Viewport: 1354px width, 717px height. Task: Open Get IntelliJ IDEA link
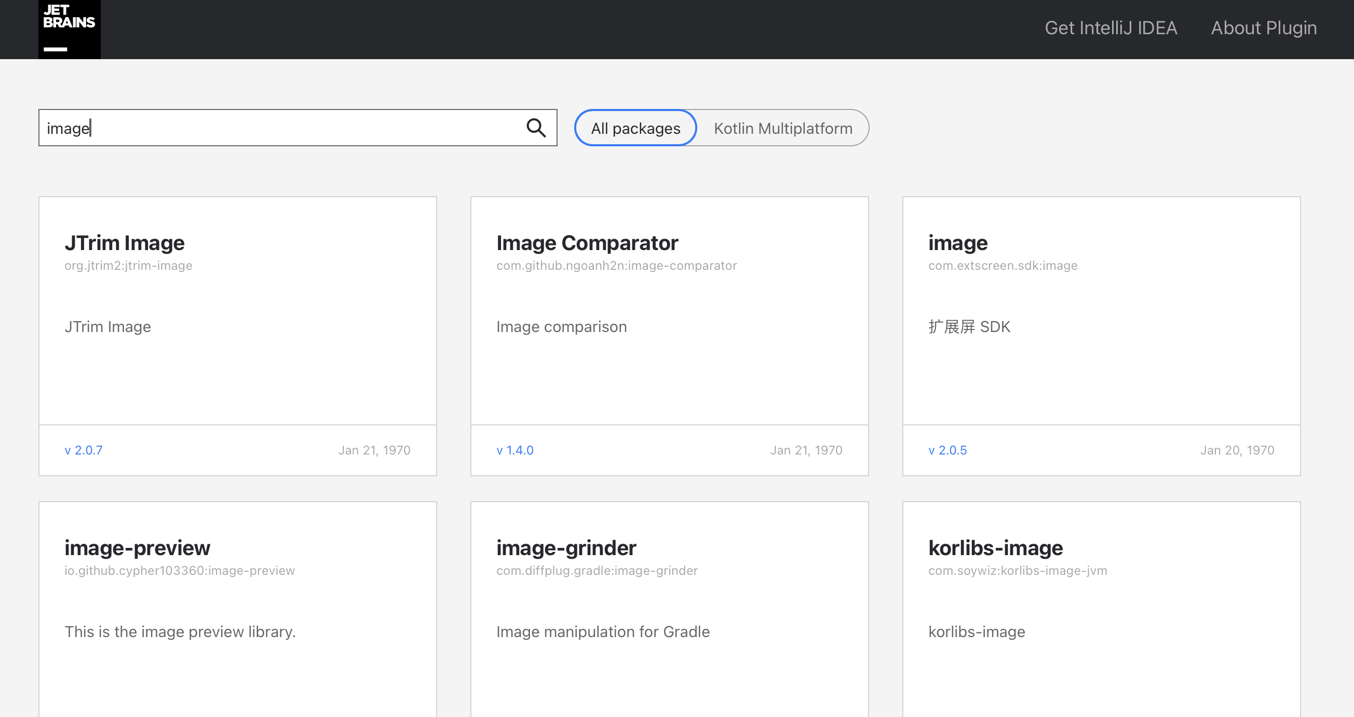tap(1110, 28)
